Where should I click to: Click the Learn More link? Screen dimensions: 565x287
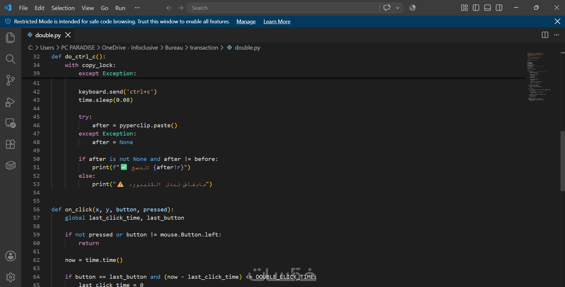(277, 22)
